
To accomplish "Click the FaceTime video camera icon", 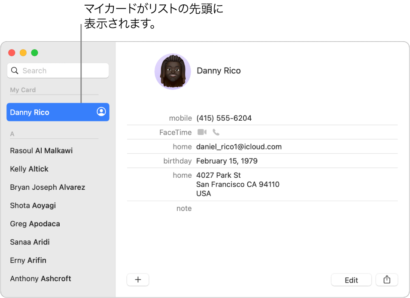I will click(x=202, y=132).
